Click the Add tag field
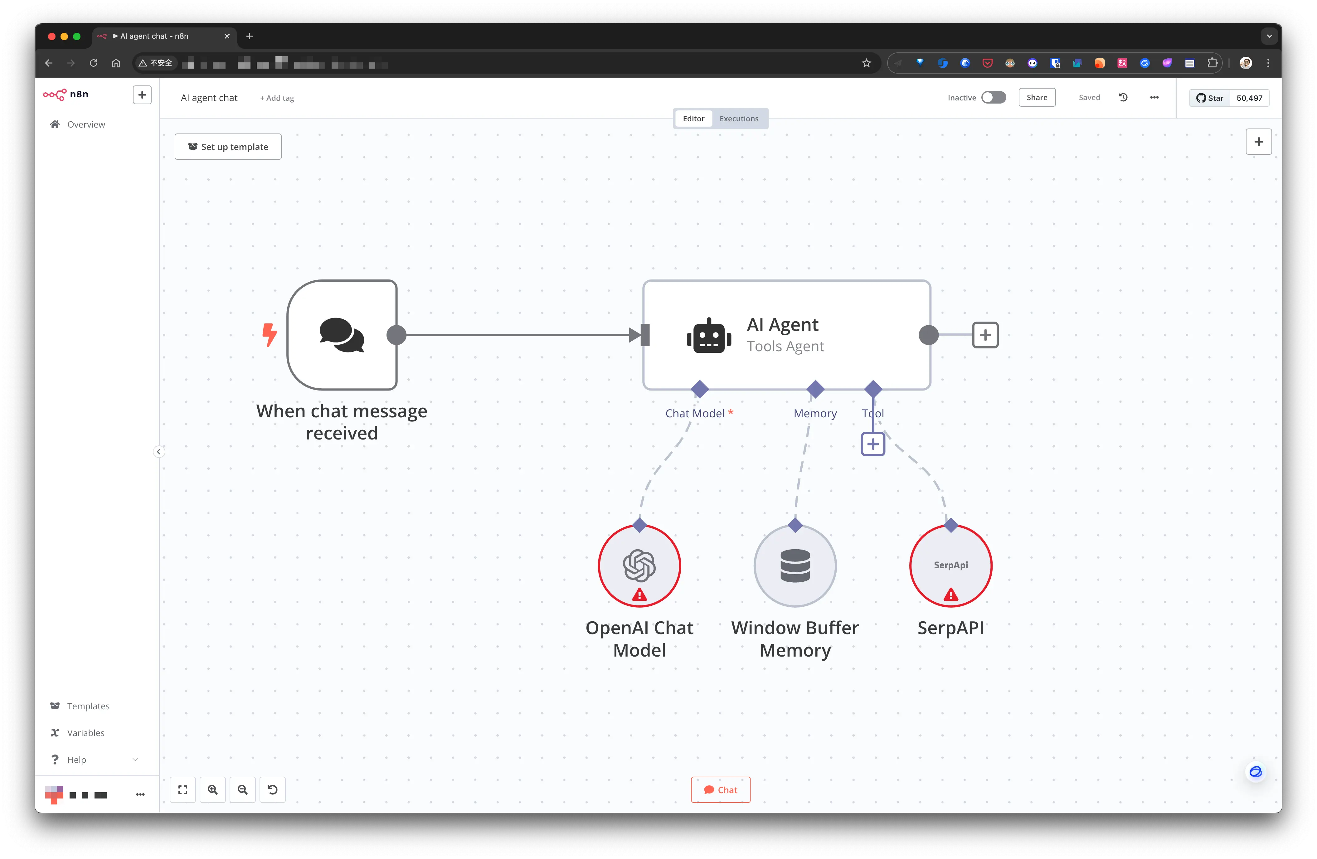 point(277,98)
